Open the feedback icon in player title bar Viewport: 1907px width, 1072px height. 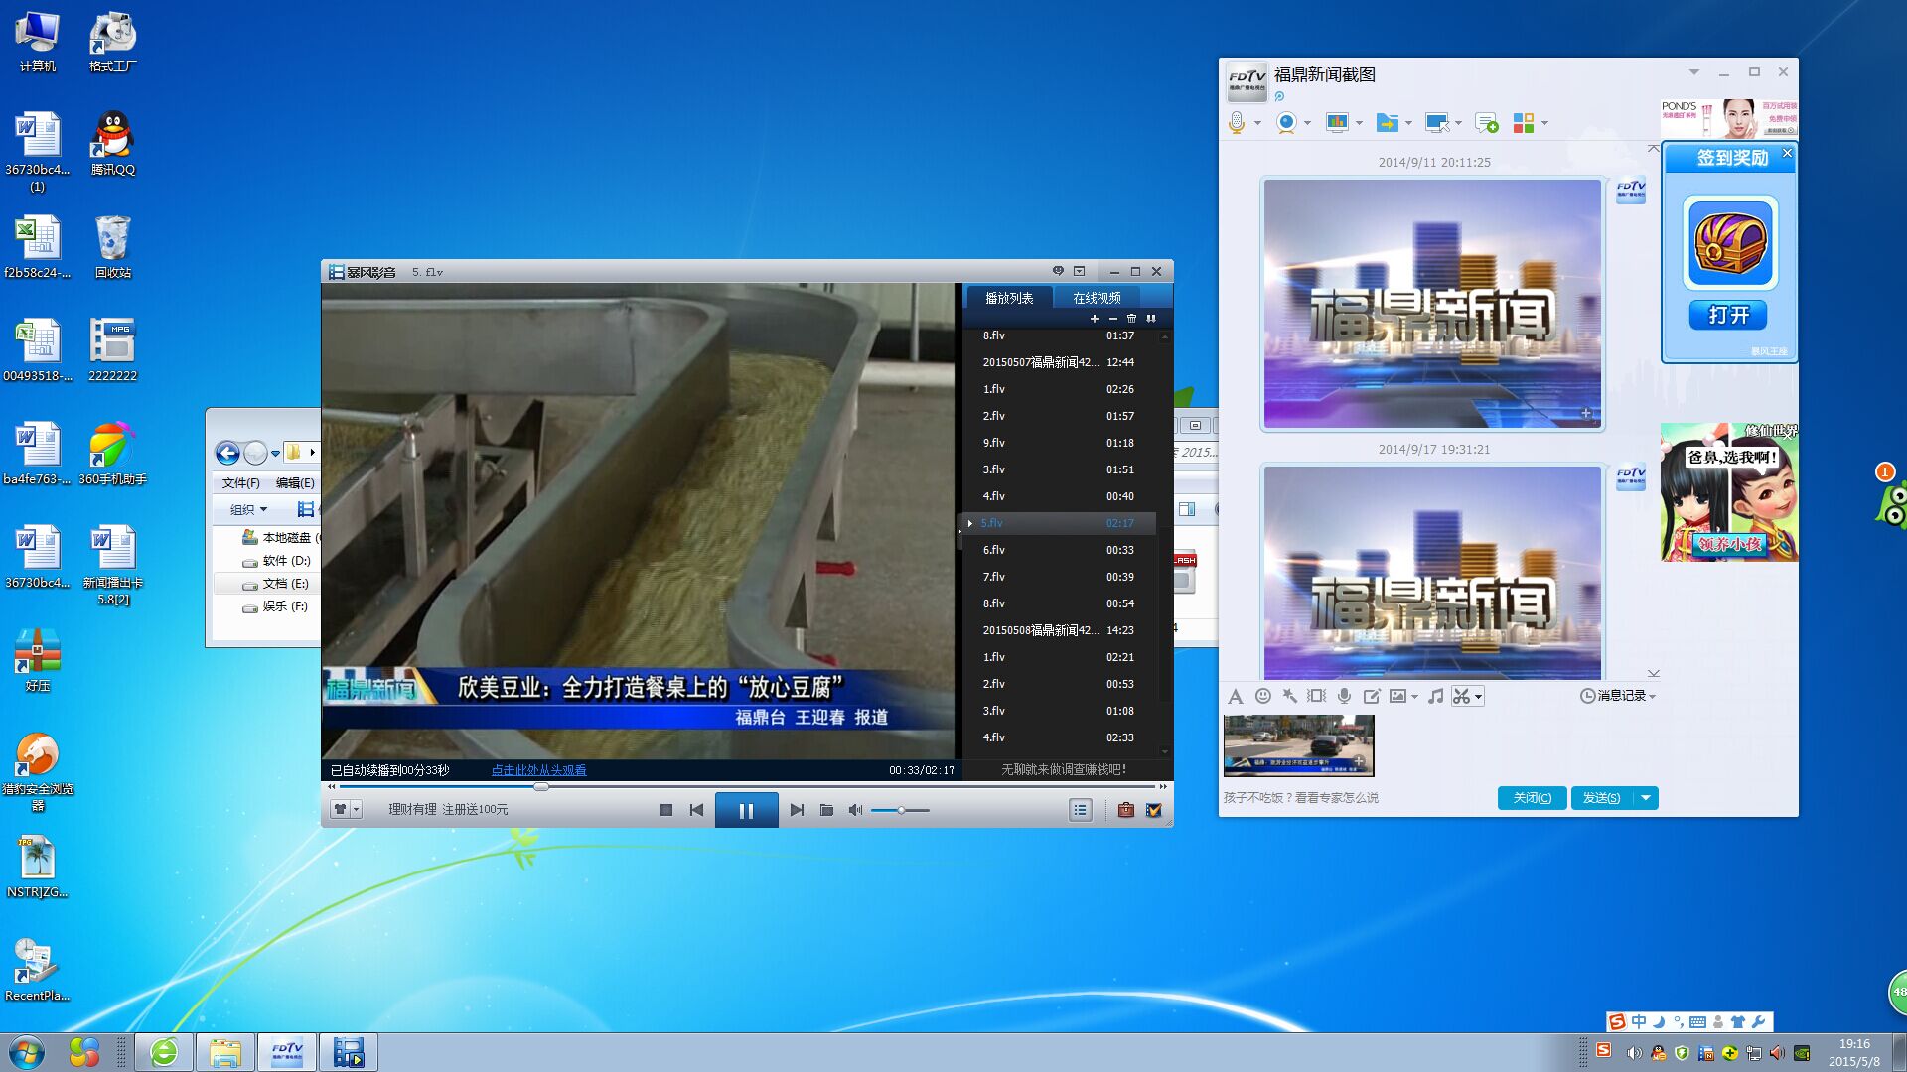tap(1058, 271)
